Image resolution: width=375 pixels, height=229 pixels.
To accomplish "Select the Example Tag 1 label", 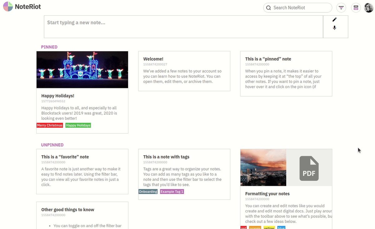I will pyautogui.click(x=172, y=192).
